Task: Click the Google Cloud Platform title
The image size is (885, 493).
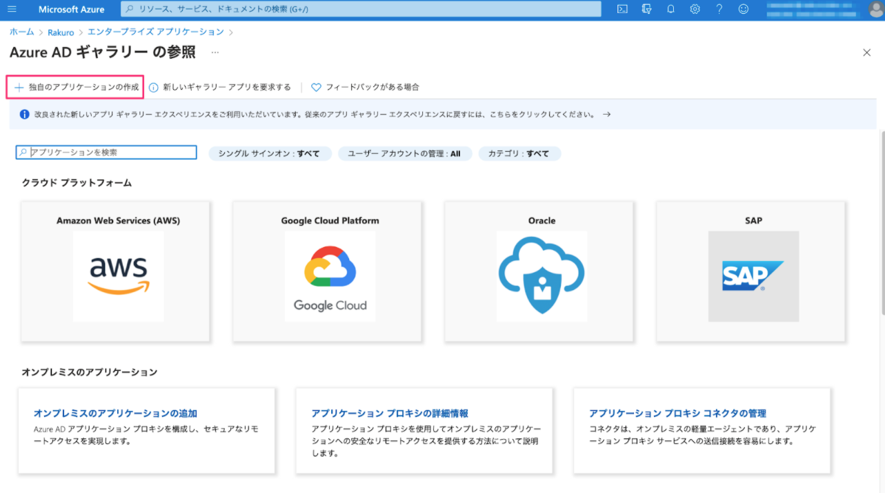Action: 330,221
